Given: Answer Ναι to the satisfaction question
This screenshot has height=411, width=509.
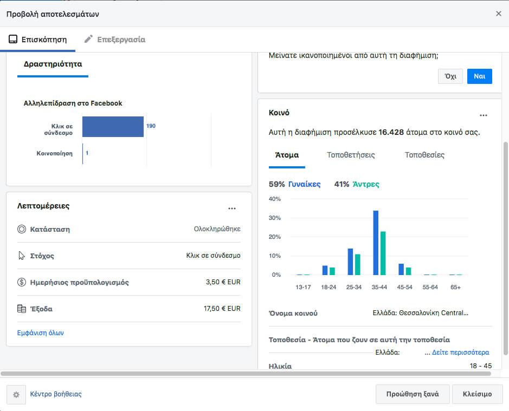Looking at the screenshot, I should point(480,76).
